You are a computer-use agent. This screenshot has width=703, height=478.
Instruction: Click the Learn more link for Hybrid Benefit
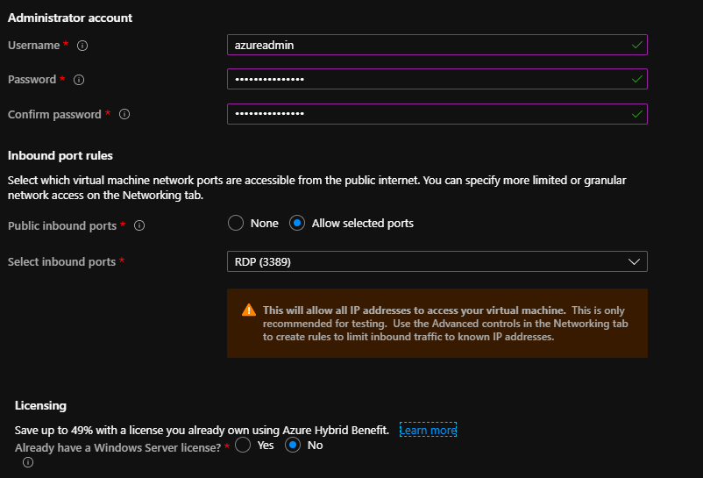(428, 430)
